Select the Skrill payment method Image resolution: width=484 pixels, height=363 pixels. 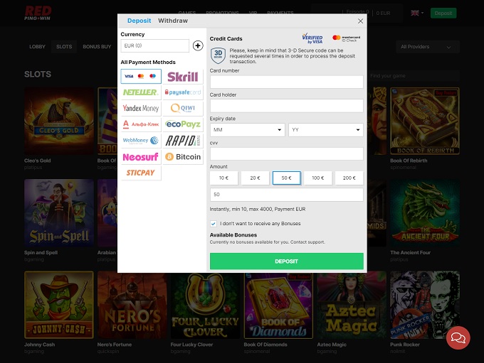pyautogui.click(x=182, y=77)
